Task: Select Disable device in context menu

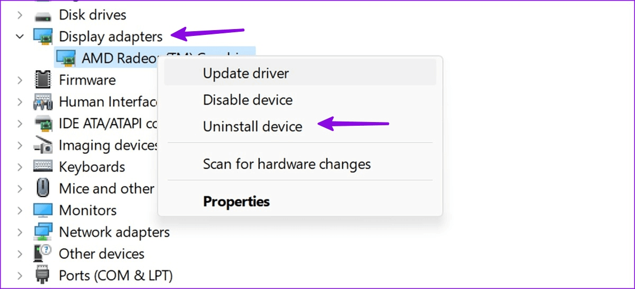Action: (248, 100)
